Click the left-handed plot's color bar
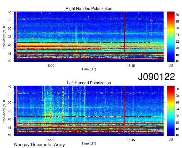The width and height of the screenshot is (182, 148). 171,111
